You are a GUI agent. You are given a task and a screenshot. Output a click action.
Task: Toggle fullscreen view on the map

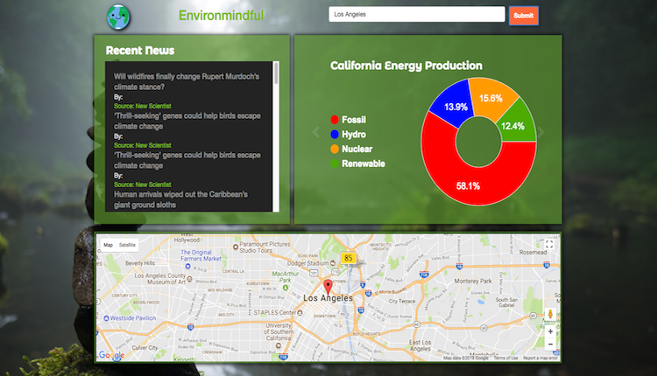click(x=549, y=245)
